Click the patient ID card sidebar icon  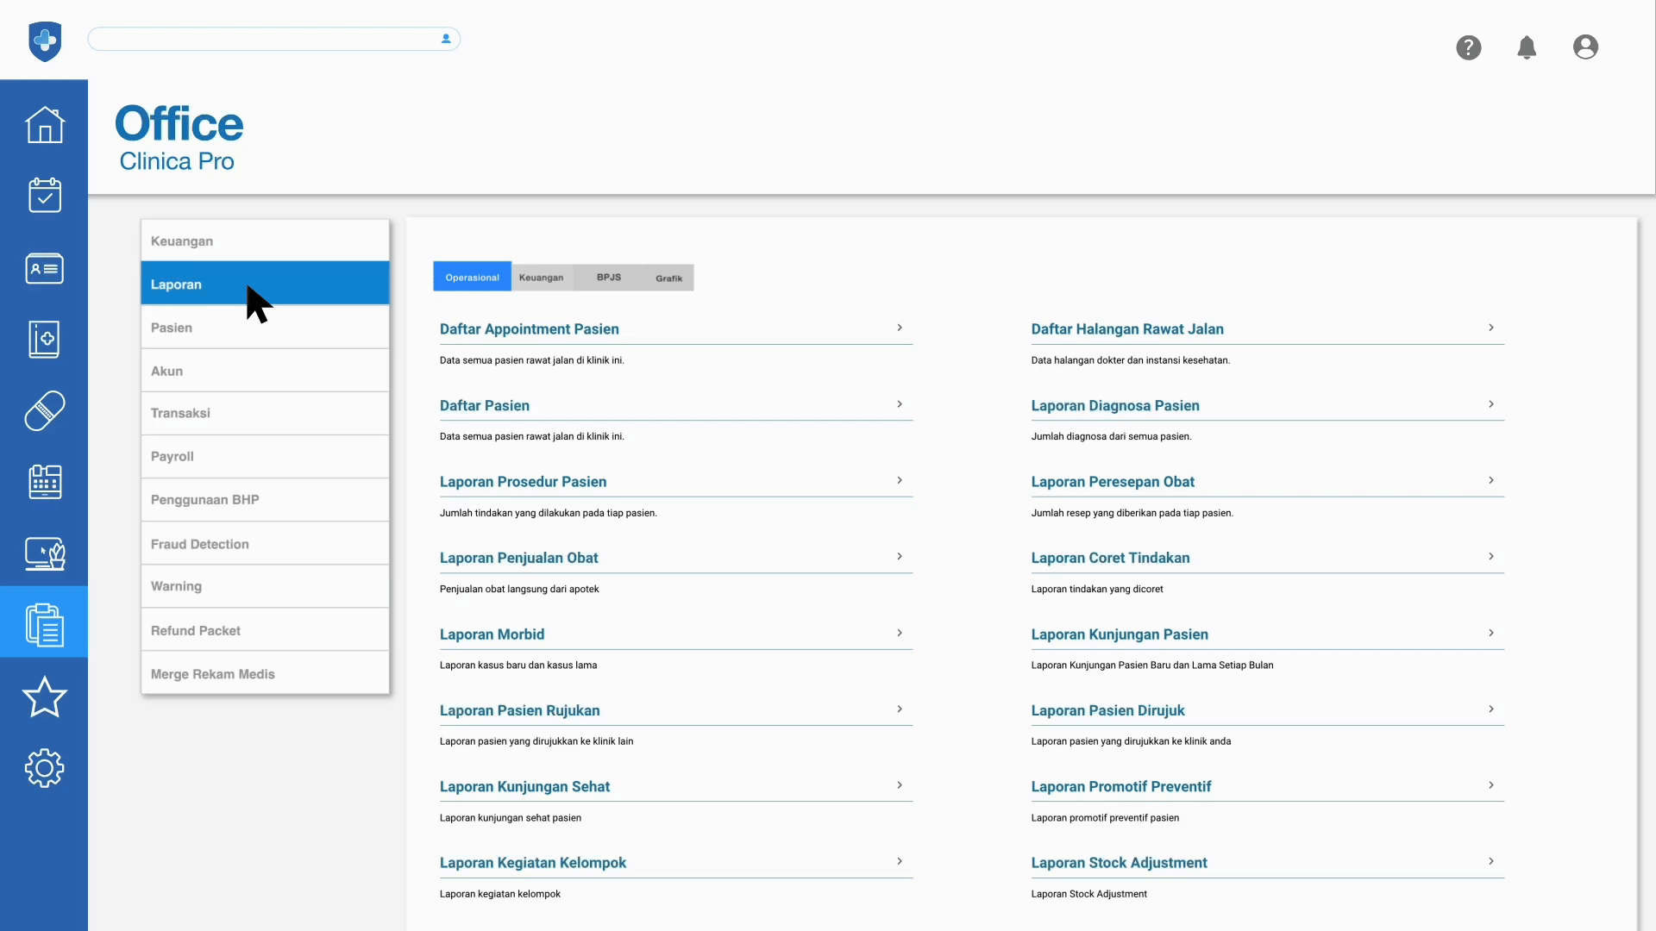(44, 268)
